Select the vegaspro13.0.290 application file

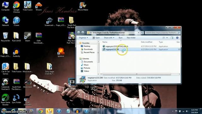click(141, 49)
